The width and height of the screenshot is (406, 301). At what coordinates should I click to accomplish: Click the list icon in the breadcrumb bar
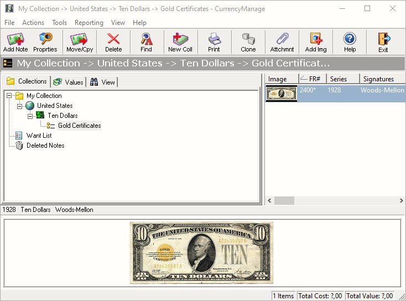coord(8,63)
